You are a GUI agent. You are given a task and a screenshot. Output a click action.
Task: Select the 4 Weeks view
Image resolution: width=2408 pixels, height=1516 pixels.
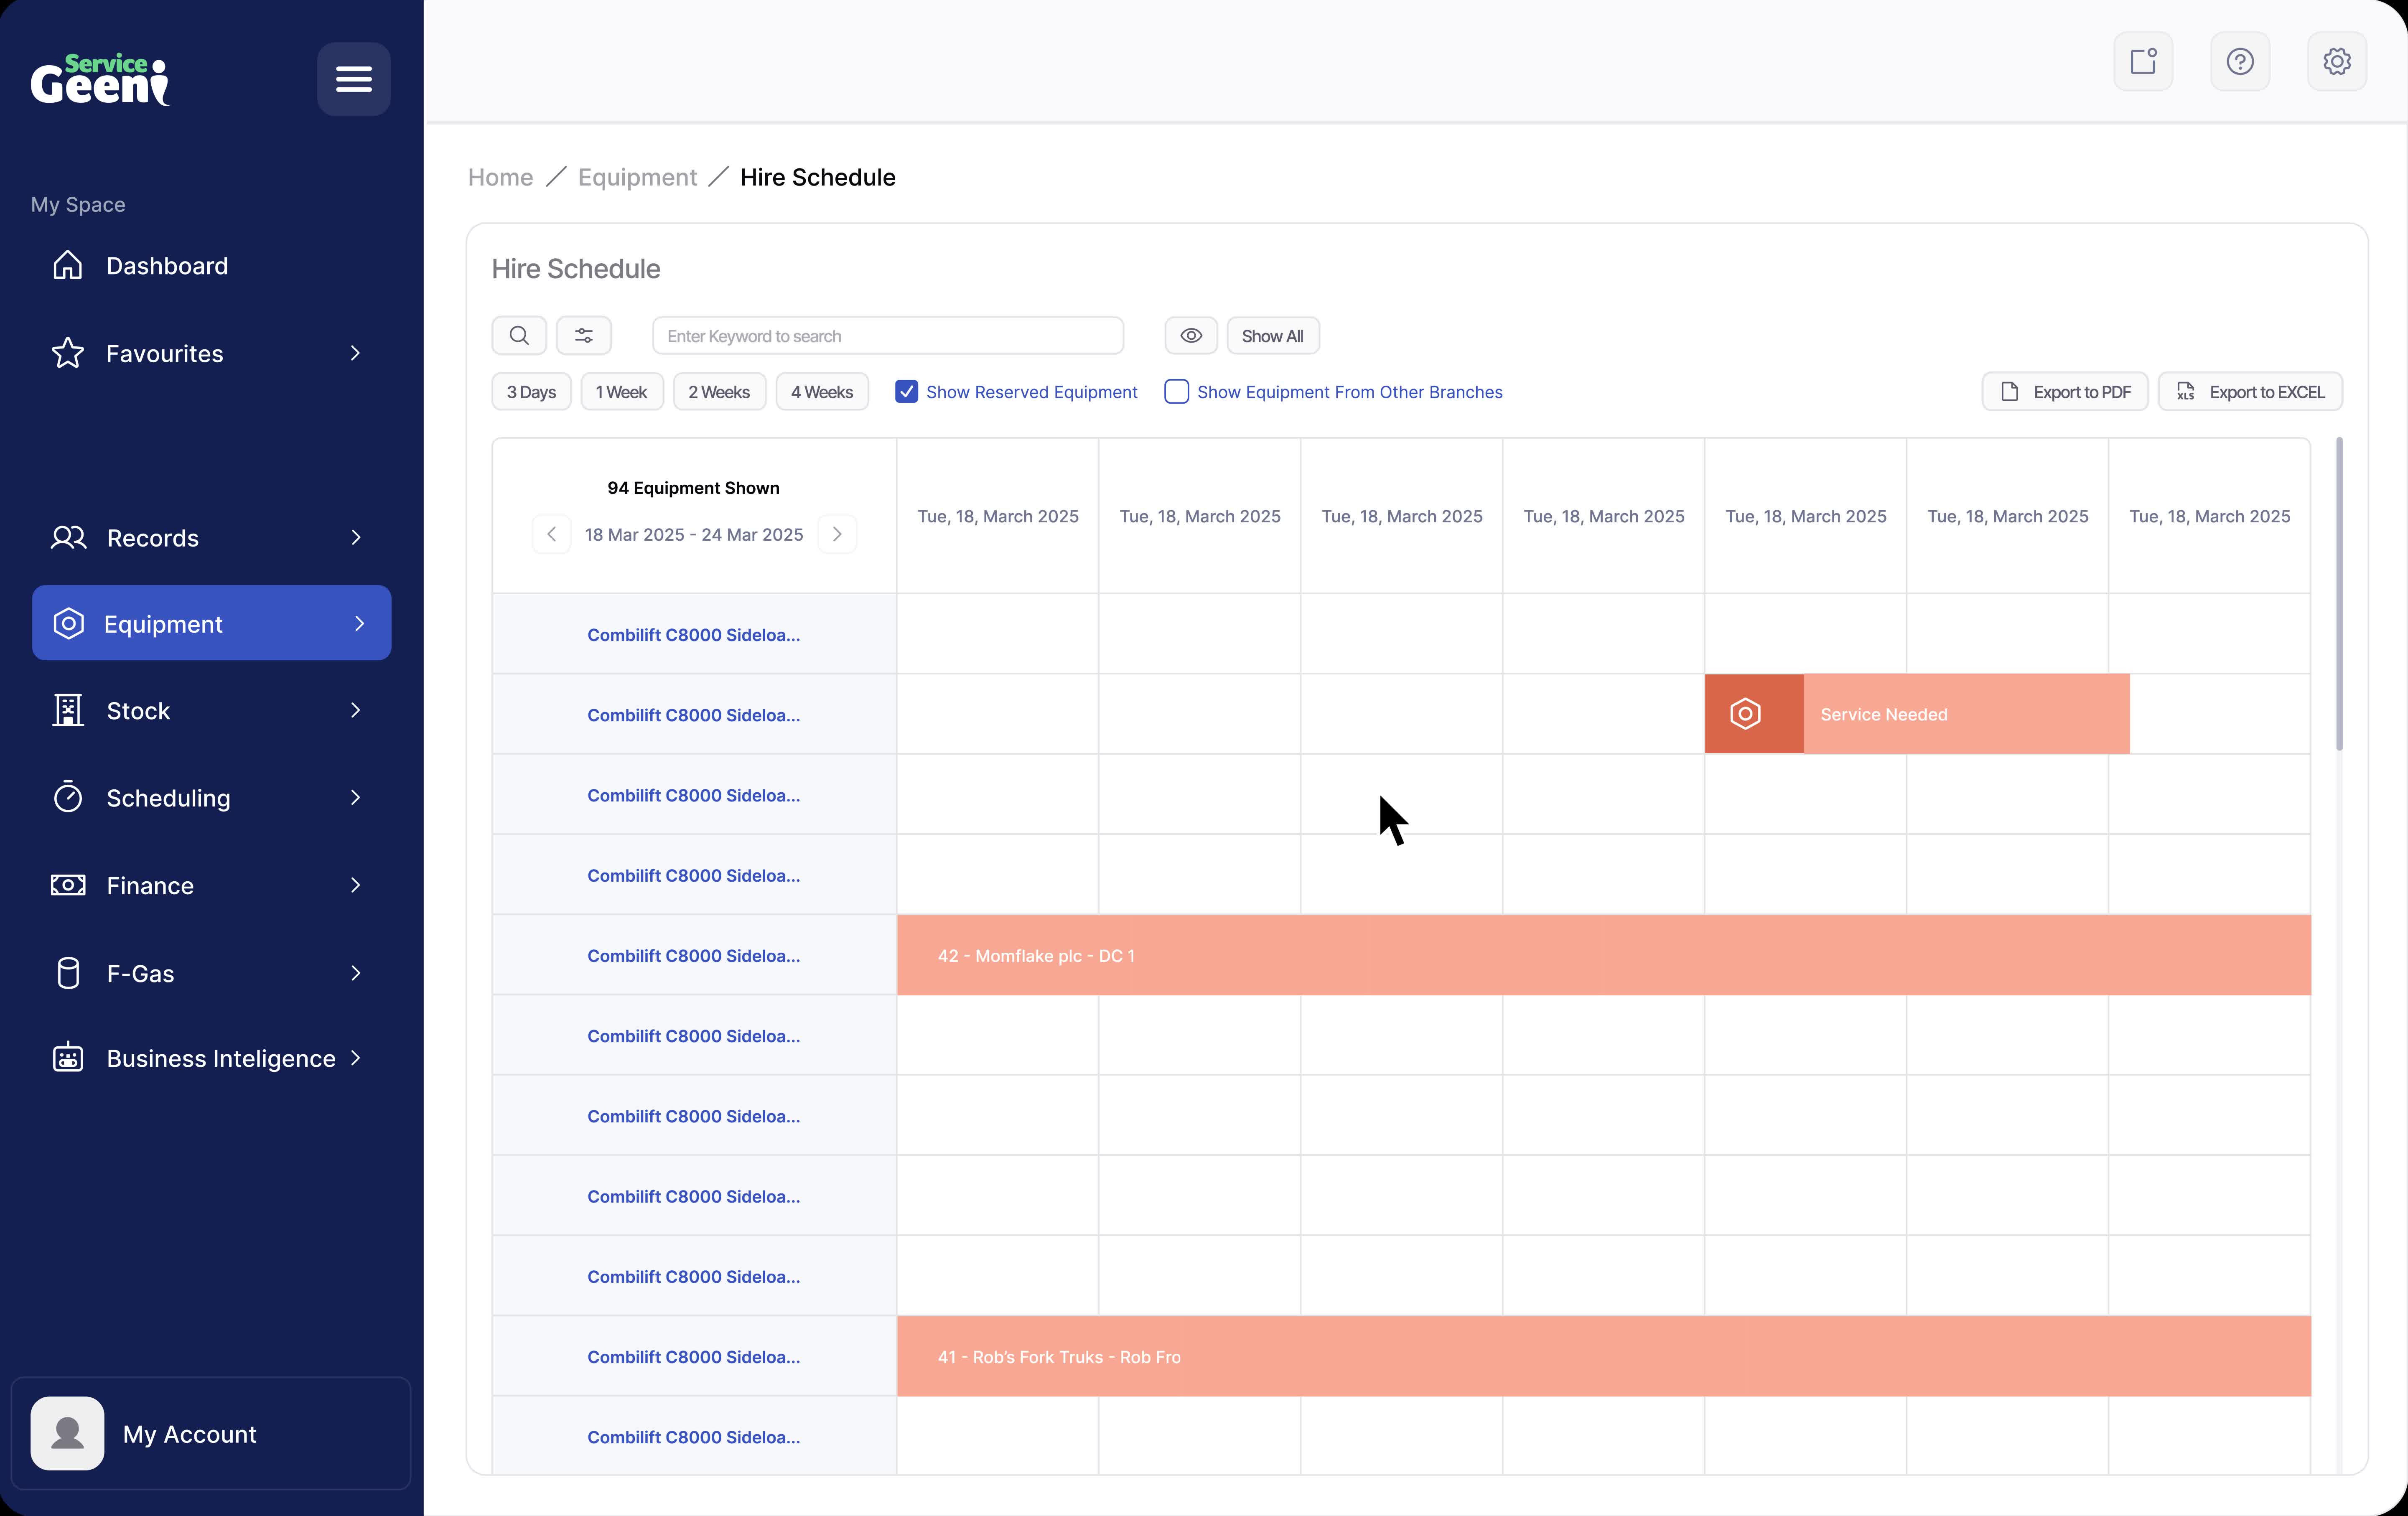click(x=822, y=392)
